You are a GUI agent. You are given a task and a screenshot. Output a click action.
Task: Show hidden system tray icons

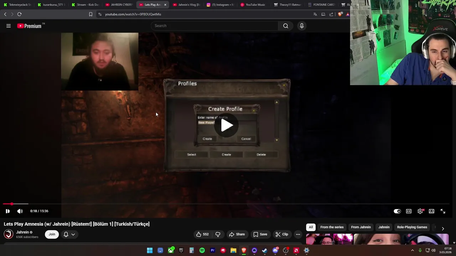413,250
